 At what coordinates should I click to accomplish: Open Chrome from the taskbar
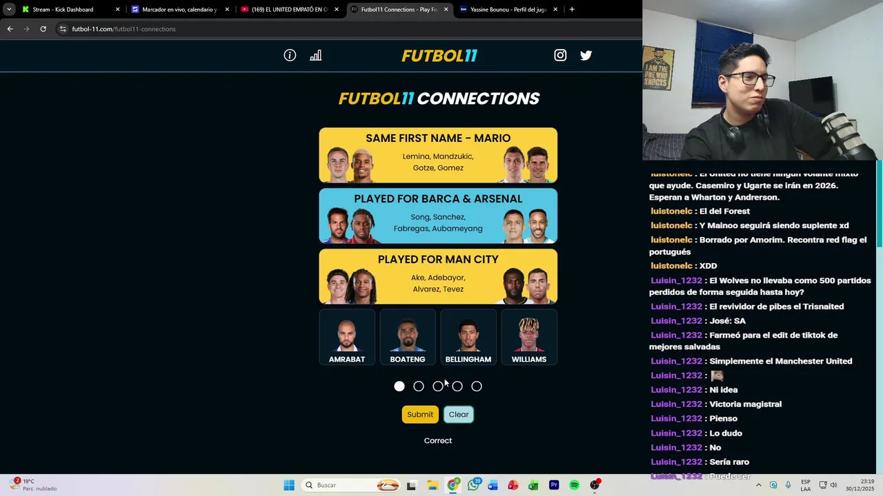(x=453, y=485)
